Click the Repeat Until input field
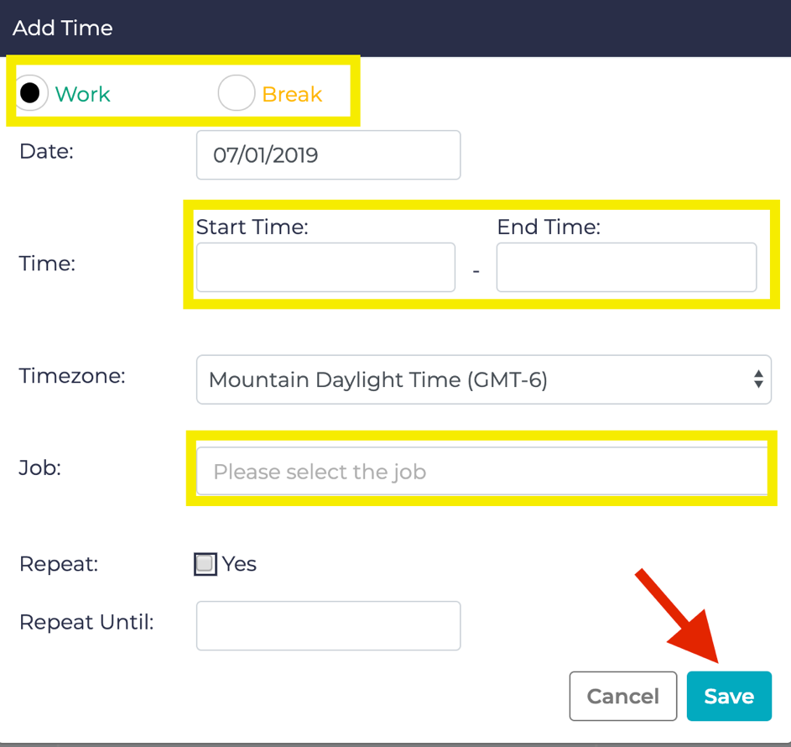The height and width of the screenshot is (747, 791). click(328, 625)
